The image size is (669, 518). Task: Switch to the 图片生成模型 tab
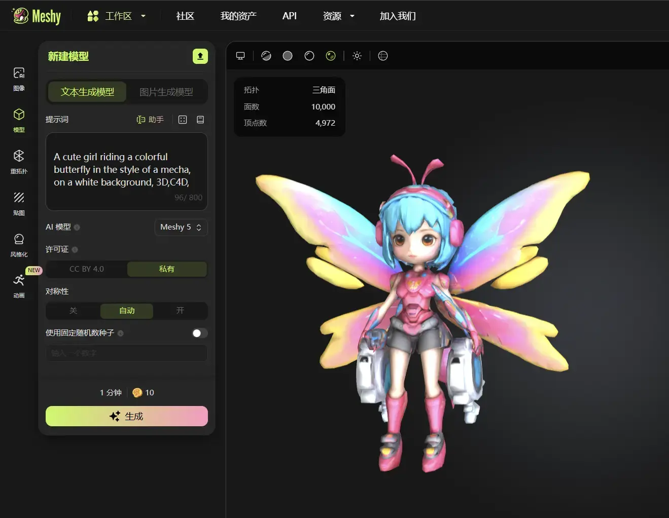167,92
